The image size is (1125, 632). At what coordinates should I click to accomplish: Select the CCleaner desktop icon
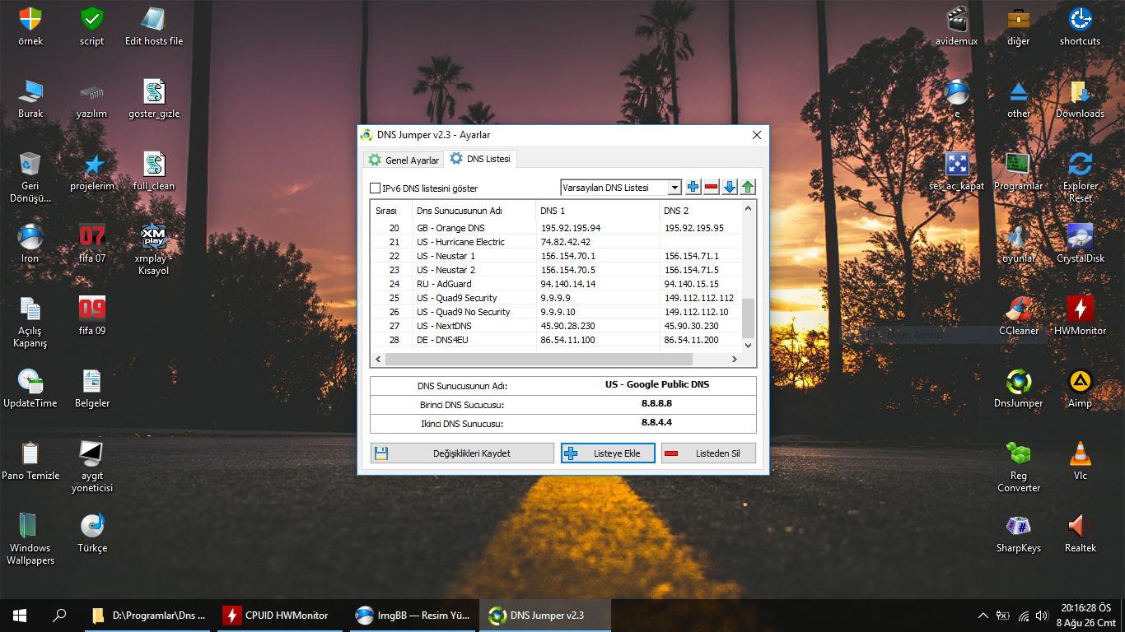pyautogui.click(x=1019, y=316)
